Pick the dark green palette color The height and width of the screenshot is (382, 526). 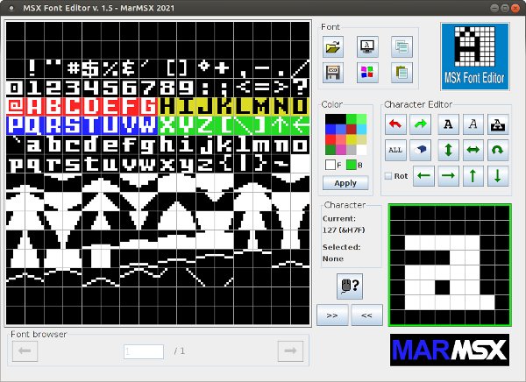click(331, 150)
